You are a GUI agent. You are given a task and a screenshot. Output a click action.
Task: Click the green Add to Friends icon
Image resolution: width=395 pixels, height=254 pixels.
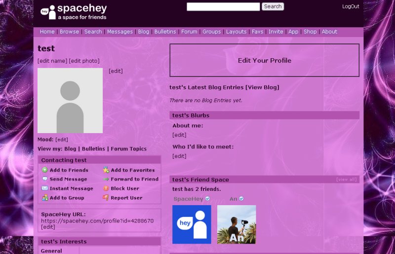[x=45, y=170]
